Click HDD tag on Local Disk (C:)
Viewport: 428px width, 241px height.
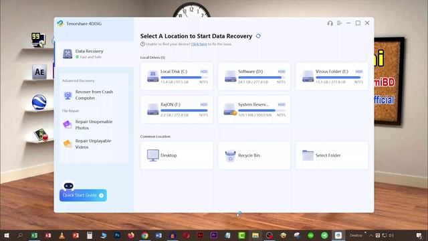[x=204, y=72]
